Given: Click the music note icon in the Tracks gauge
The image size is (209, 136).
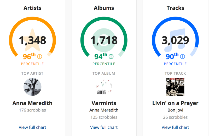Looking at the screenshot, I should tap(175, 40).
